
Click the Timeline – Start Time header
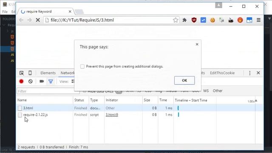[x=191, y=100]
